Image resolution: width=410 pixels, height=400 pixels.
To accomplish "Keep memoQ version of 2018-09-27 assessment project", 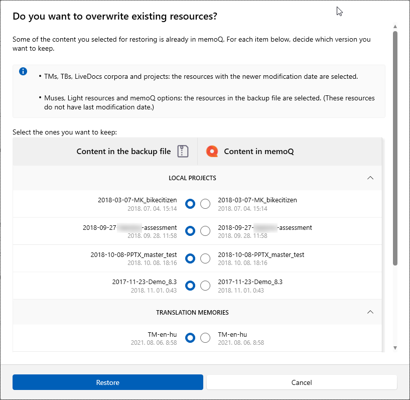I will point(205,231).
